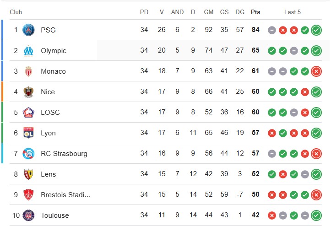Click the Toulouse team name

(55, 215)
